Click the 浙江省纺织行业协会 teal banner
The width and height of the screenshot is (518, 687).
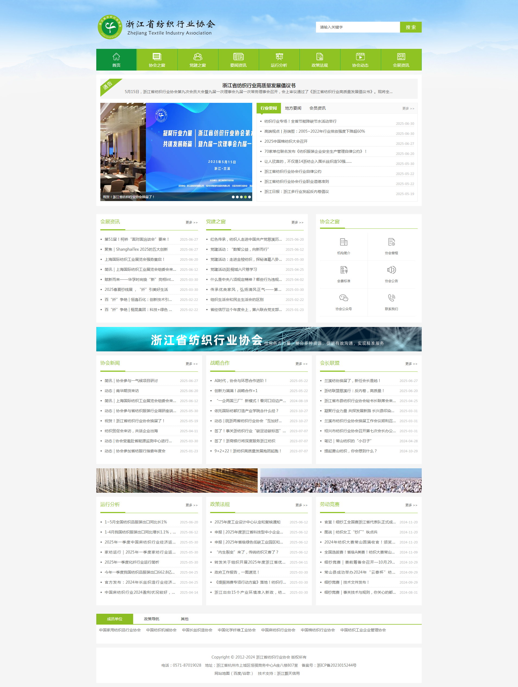pyautogui.click(x=259, y=339)
